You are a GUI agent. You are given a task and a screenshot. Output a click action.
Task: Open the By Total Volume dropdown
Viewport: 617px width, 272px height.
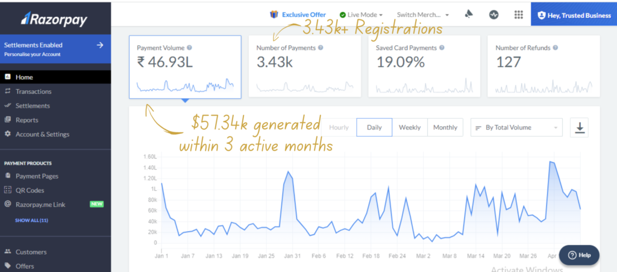[516, 128]
